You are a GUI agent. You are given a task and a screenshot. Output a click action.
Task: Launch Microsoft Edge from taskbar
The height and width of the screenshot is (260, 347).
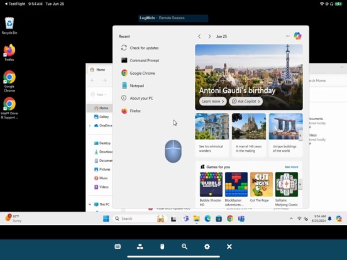(x=207, y=219)
